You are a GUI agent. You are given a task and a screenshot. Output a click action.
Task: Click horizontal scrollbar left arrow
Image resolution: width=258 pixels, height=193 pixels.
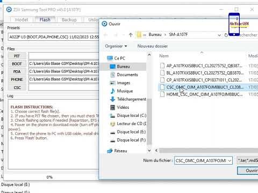[x=156, y=151]
